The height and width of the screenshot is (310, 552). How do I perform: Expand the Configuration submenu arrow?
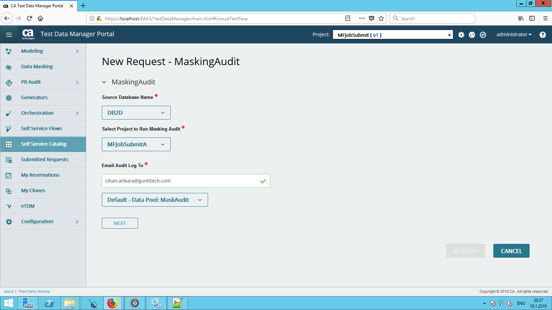pyautogui.click(x=77, y=222)
